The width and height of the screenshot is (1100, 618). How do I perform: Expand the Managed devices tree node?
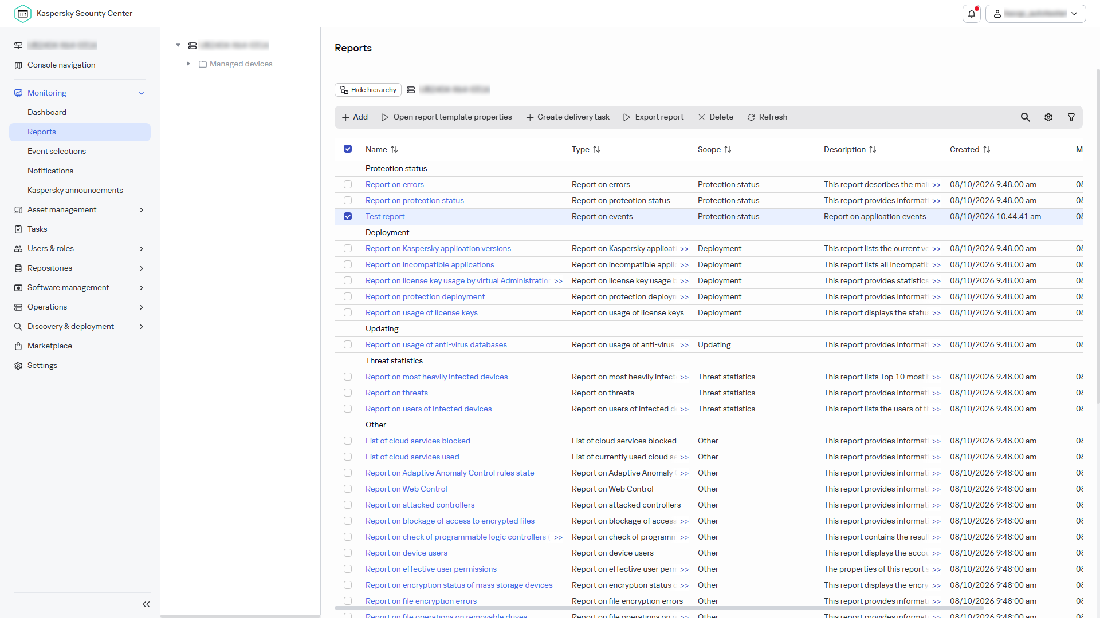(x=188, y=64)
